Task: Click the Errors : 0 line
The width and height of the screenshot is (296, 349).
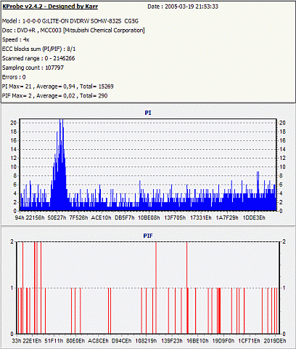Action: click(14, 77)
